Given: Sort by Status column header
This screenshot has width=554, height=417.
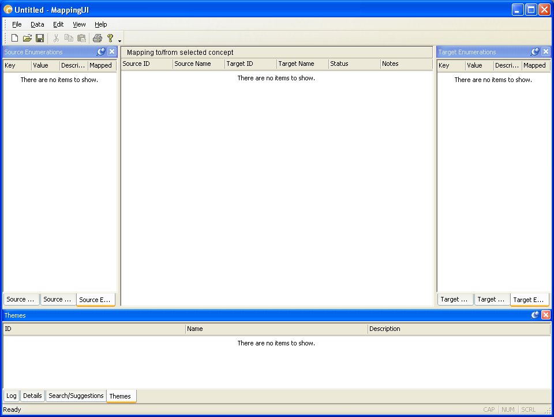Looking at the screenshot, I should pyautogui.click(x=354, y=64).
